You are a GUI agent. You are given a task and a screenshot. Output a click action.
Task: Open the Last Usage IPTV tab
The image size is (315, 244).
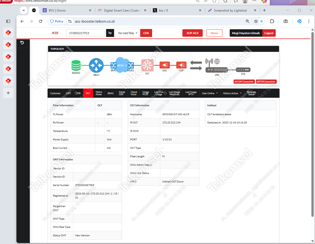point(191,93)
